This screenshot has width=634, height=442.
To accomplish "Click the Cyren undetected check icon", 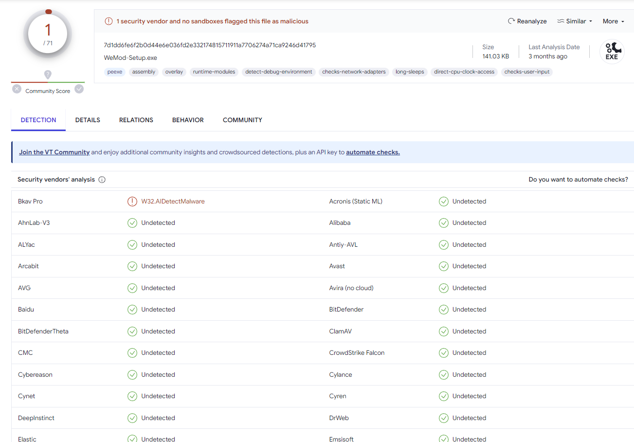I will pos(443,396).
